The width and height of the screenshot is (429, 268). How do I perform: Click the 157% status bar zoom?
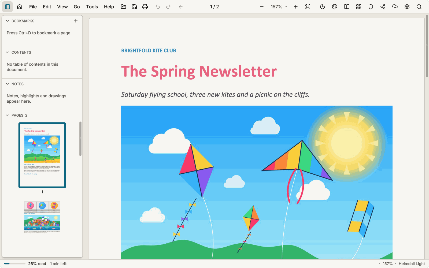(x=388, y=264)
